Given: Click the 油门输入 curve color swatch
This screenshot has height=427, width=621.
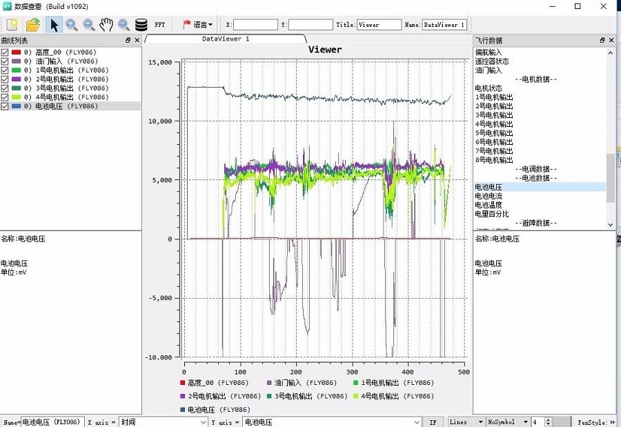Looking at the screenshot, I should coord(17,61).
